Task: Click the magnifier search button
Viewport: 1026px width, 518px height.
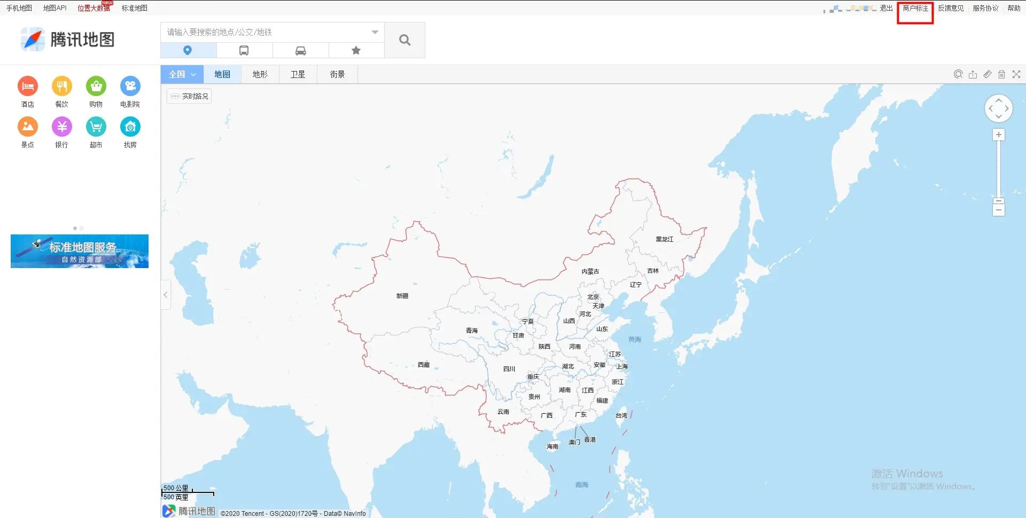Action: coord(405,40)
